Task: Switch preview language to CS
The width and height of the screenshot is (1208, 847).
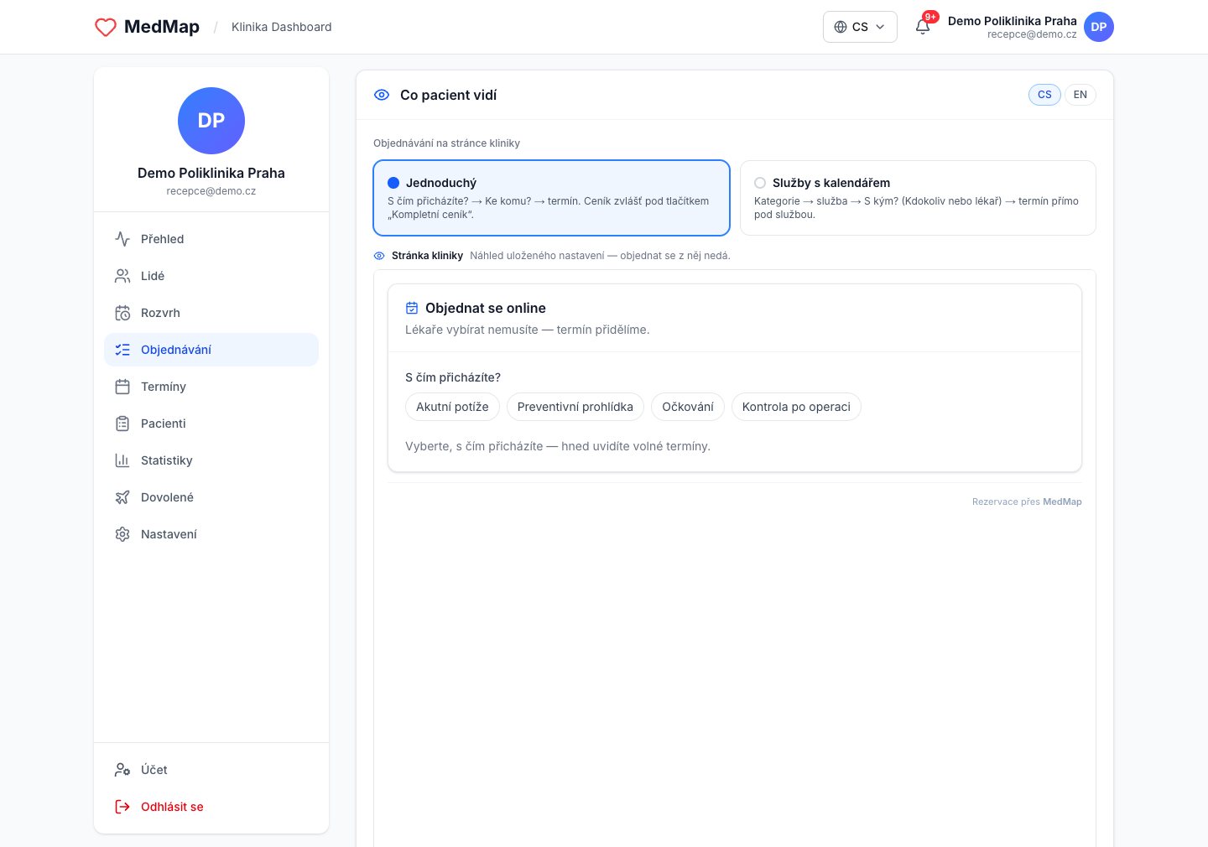Action: tap(1044, 95)
